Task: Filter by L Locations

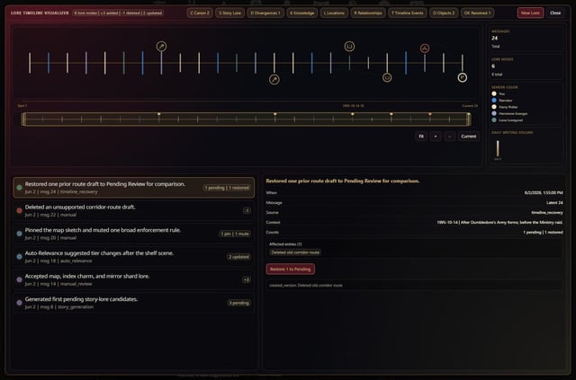Action: tap(334, 13)
